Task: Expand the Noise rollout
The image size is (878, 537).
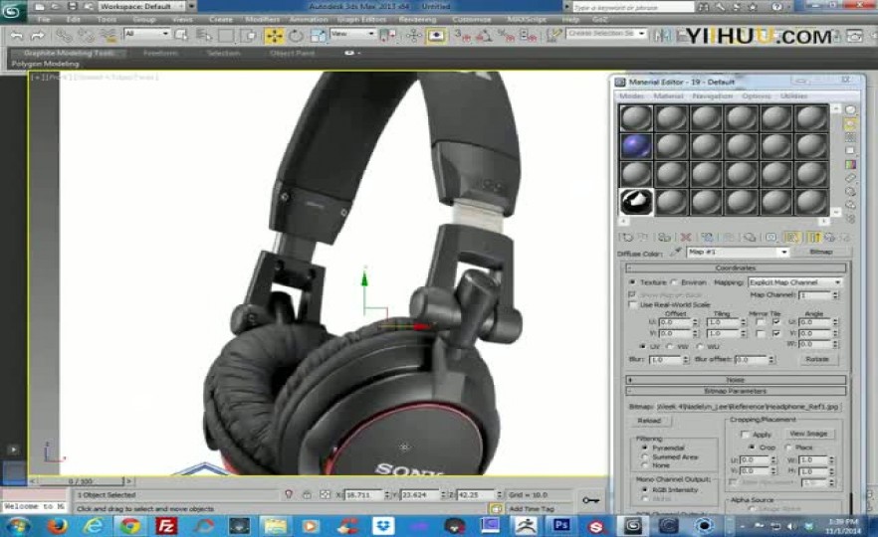Action: coord(736,380)
